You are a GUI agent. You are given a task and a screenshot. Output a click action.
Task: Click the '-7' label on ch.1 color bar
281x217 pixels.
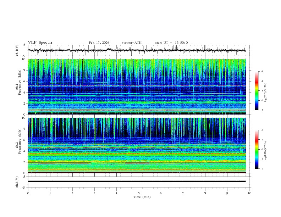pos(261,110)
